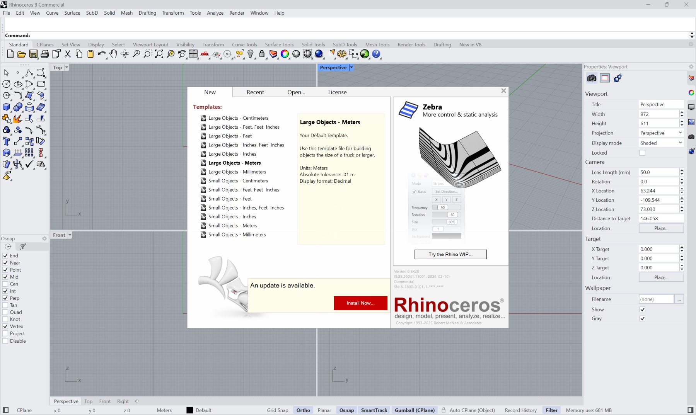Adjust X Target with the stepper arrows
The image size is (696, 415).
coord(682,249)
